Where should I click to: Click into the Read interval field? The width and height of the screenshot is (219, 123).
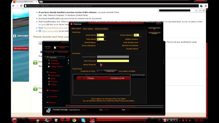click(100, 35)
